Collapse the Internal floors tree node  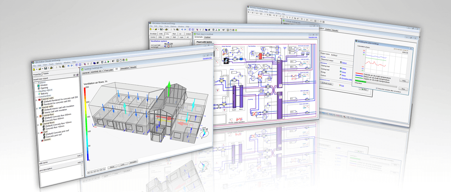pyautogui.click(x=37, y=124)
